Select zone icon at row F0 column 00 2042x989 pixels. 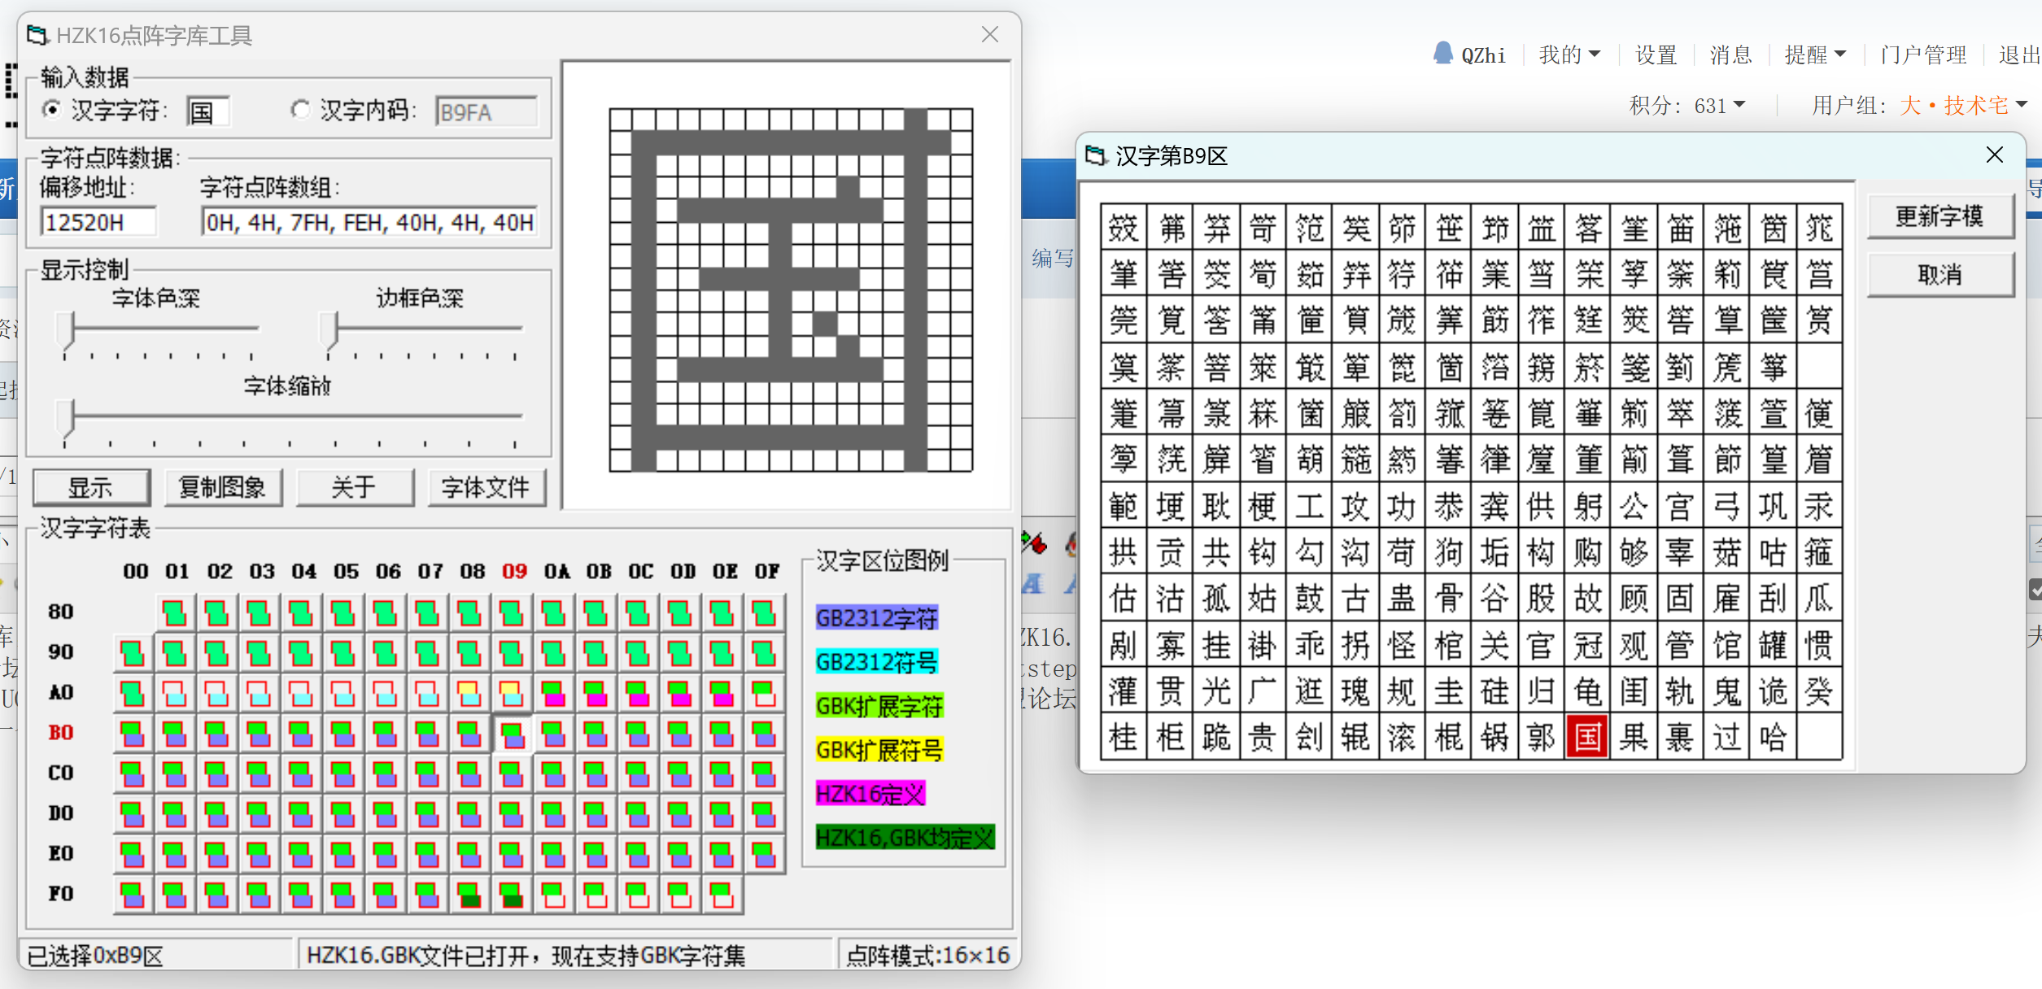133,895
